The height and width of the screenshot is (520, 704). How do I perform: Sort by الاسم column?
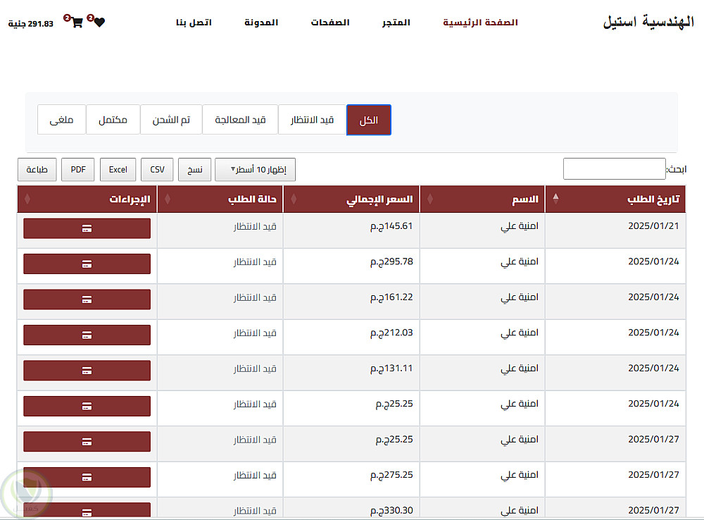[482, 199]
